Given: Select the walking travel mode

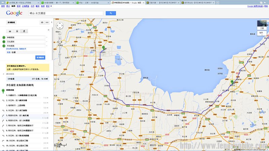Looking at the screenshot, I should 24,31.
